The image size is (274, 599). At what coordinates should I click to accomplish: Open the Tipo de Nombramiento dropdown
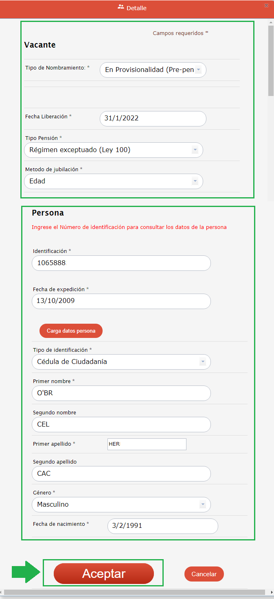pos(198,70)
